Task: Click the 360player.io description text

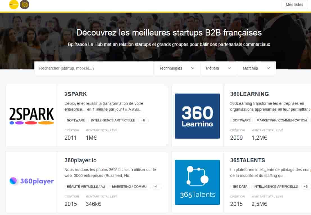Action: tap(110, 173)
